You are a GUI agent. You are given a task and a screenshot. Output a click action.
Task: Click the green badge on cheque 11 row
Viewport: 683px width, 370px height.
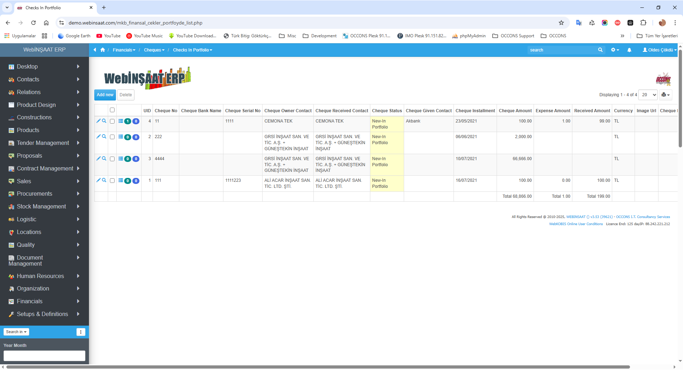pyautogui.click(x=128, y=121)
